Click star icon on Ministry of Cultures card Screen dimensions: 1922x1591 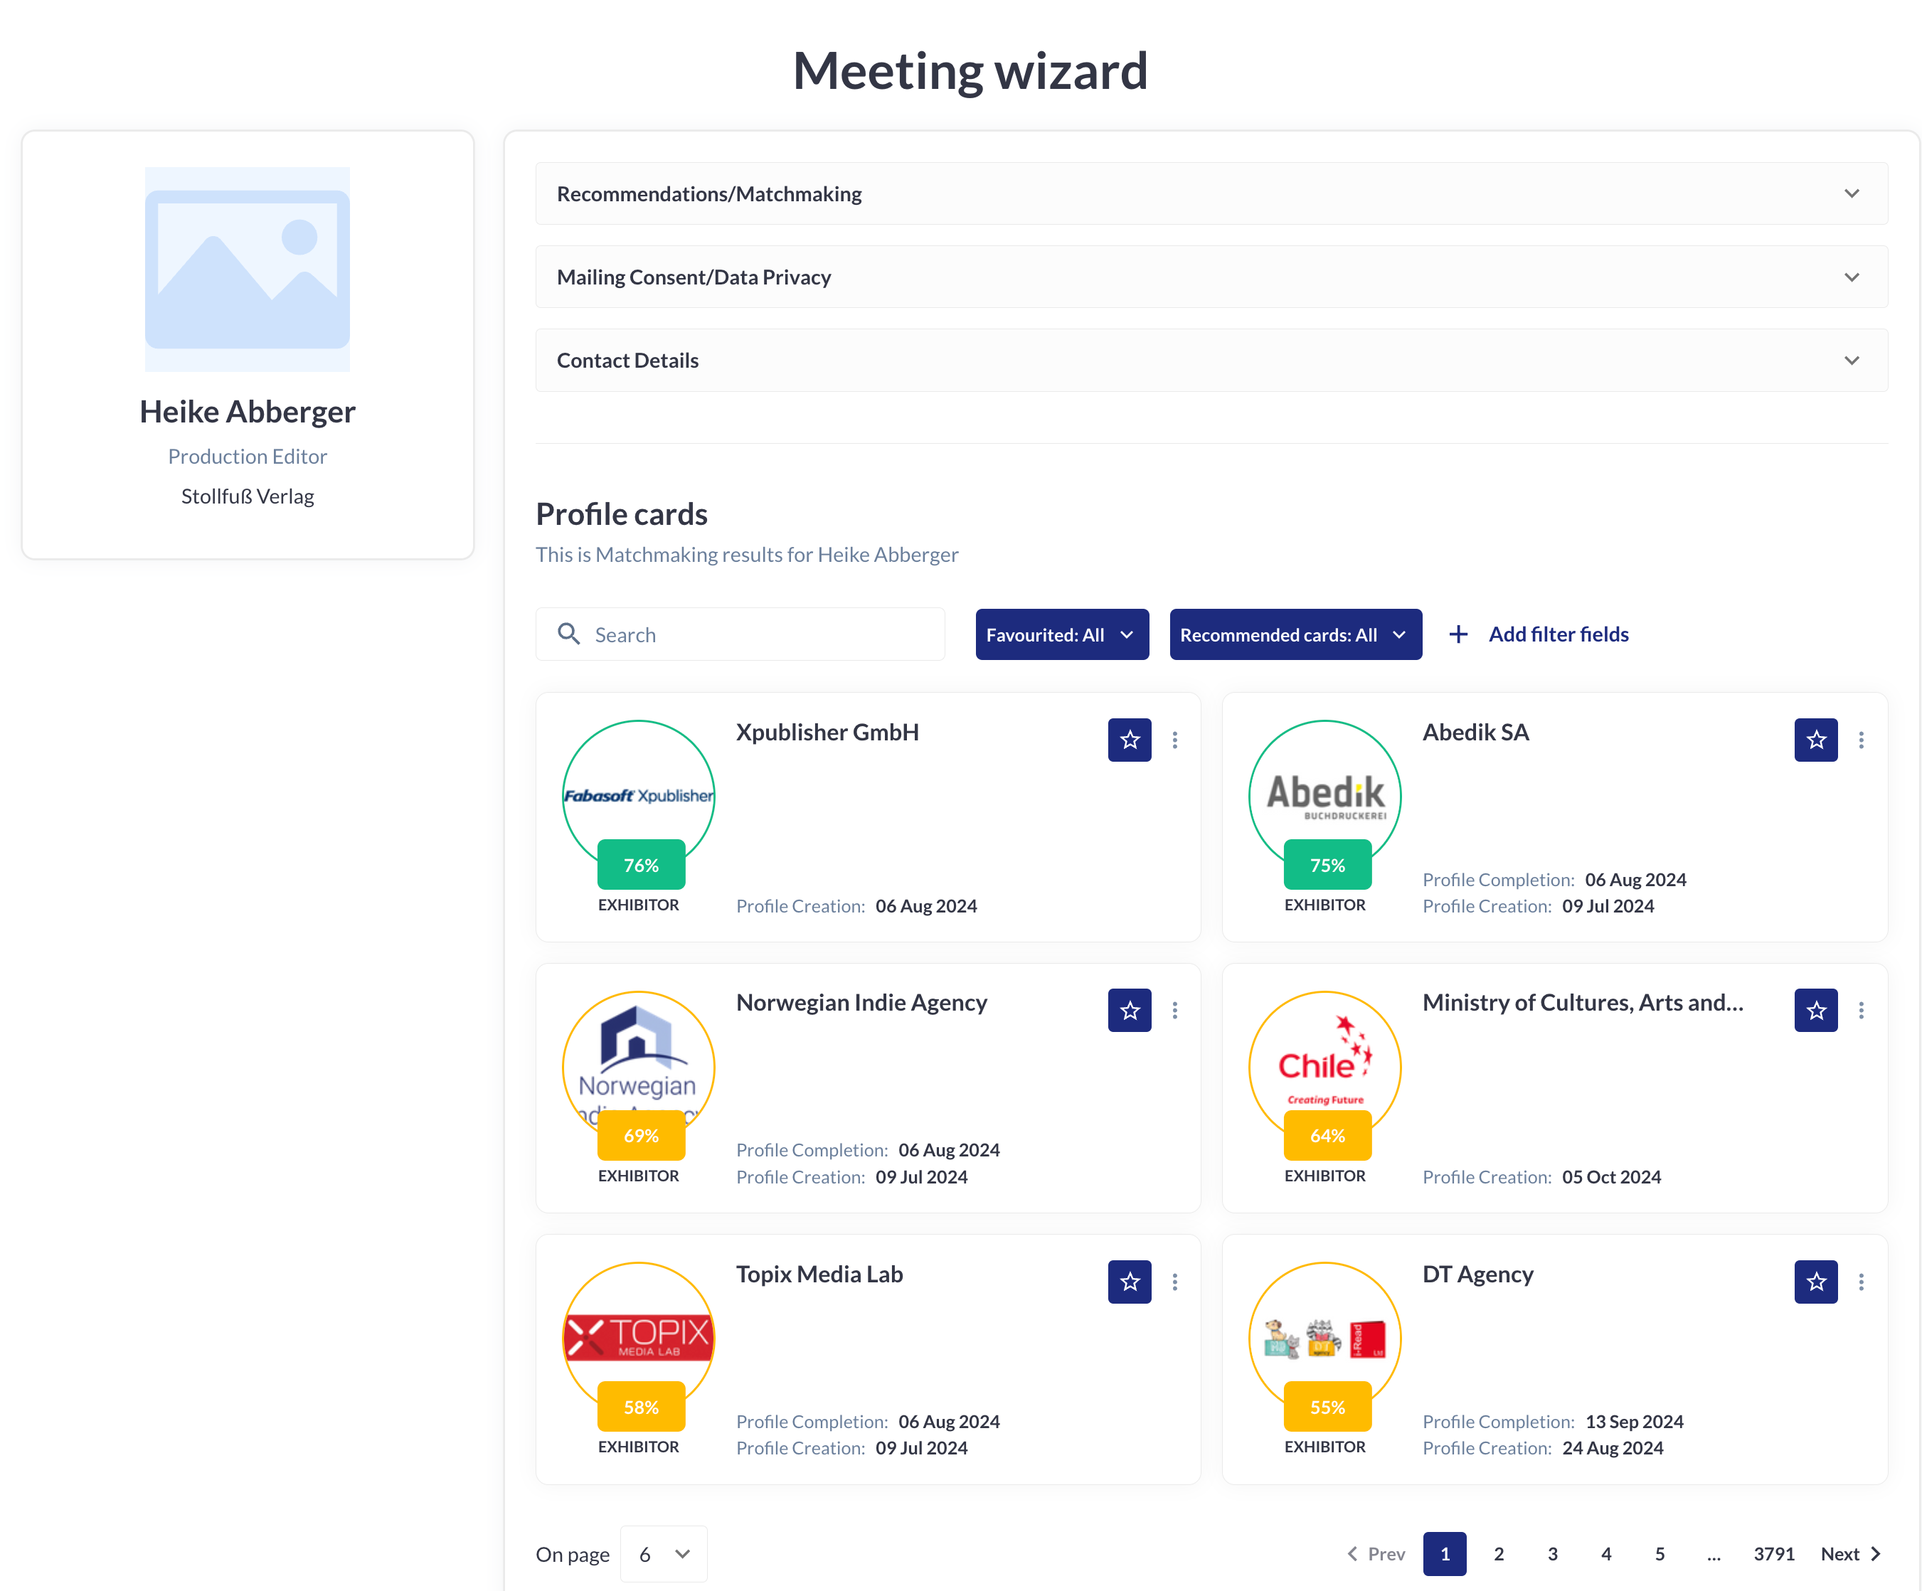1816,1010
